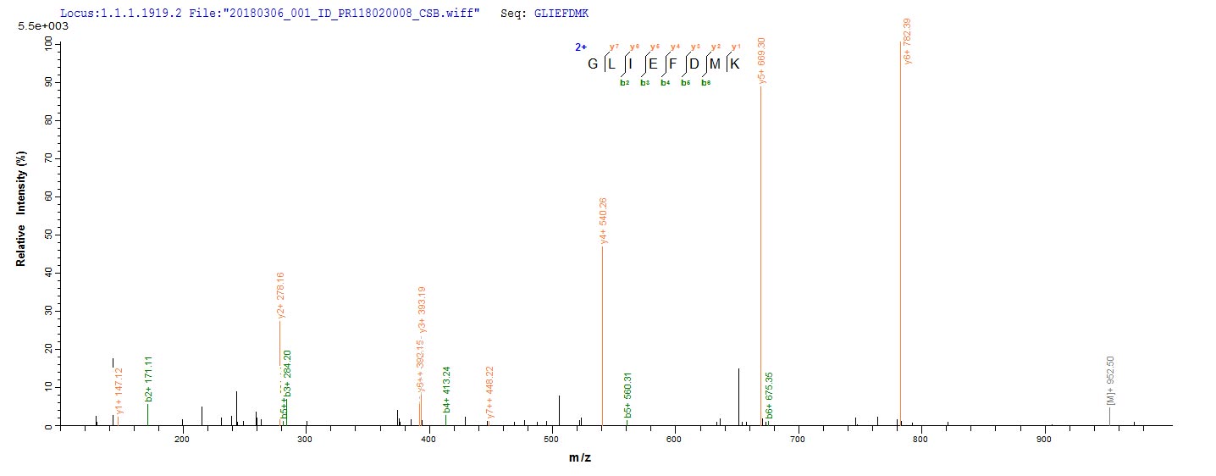
Task: Click the x-axis tick label 900
Action: coord(1044,440)
